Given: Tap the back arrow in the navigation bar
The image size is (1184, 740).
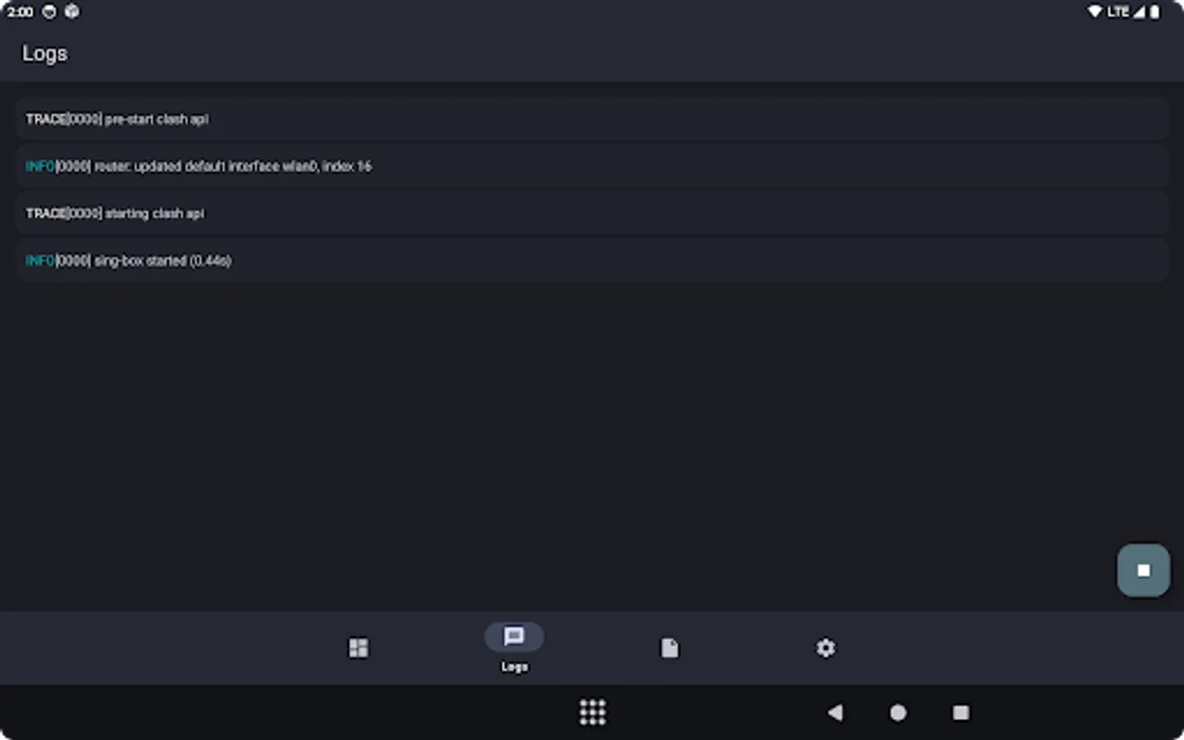Looking at the screenshot, I should coord(835,713).
